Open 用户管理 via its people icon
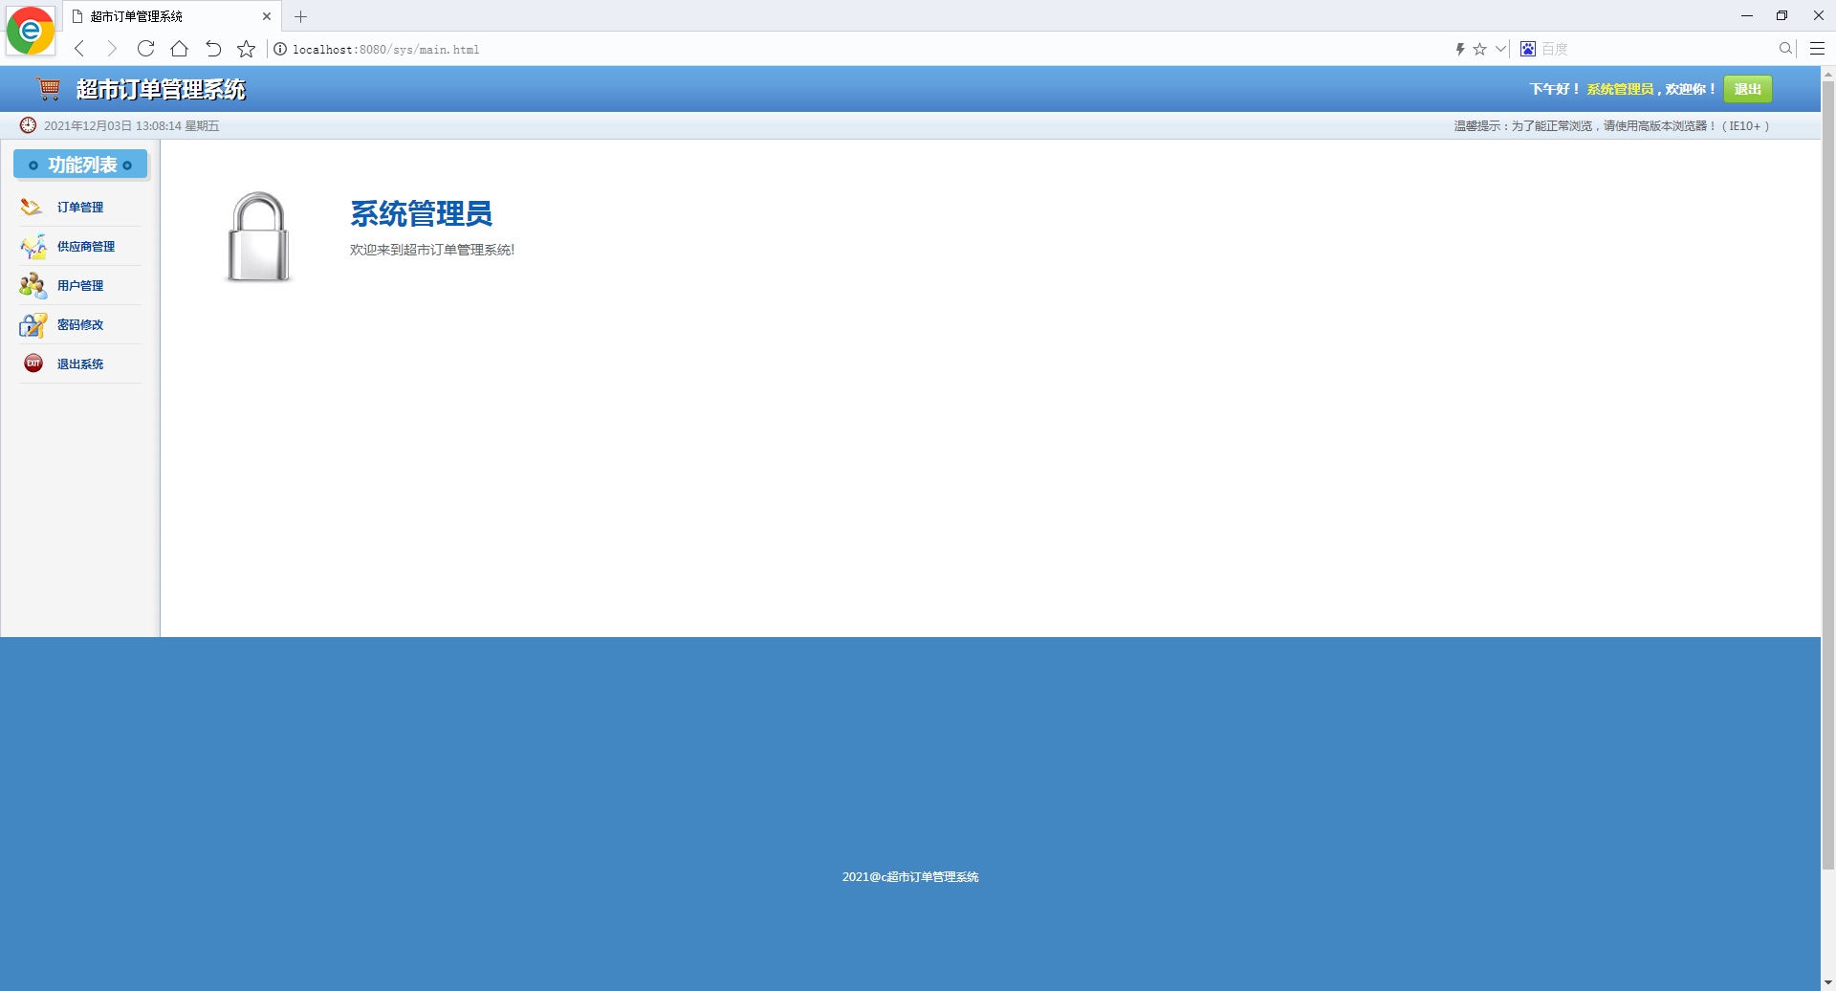 [x=32, y=284]
